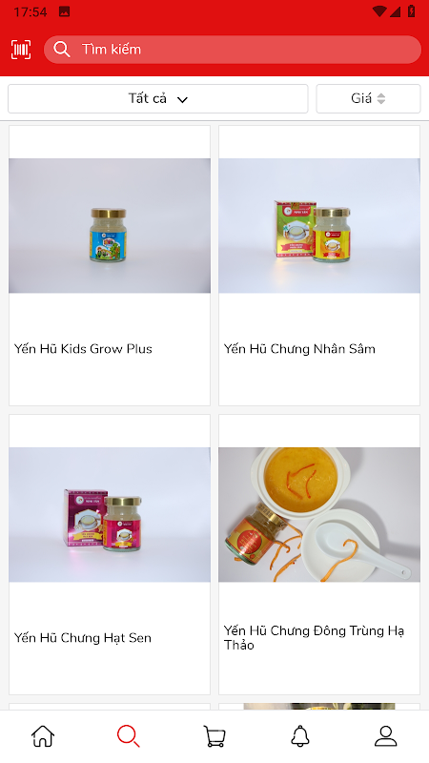Select the Yến Hũ Kids Grow Plus title
The image size is (429, 763).
[x=83, y=349]
